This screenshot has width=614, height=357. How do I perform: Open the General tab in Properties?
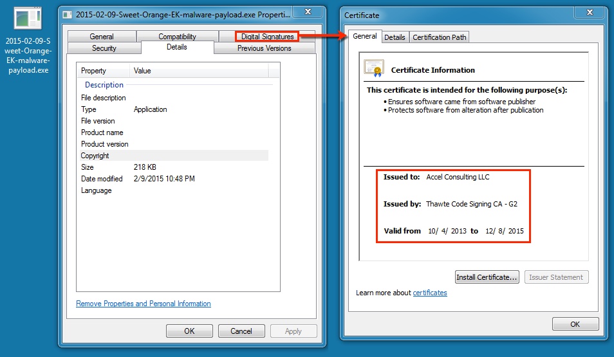tap(102, 37)
